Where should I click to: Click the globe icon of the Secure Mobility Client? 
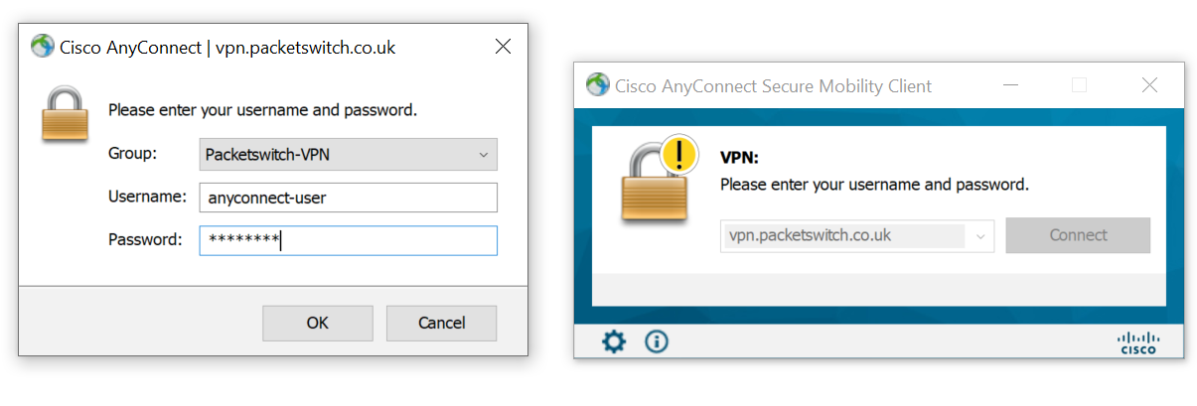click(597, 85)
